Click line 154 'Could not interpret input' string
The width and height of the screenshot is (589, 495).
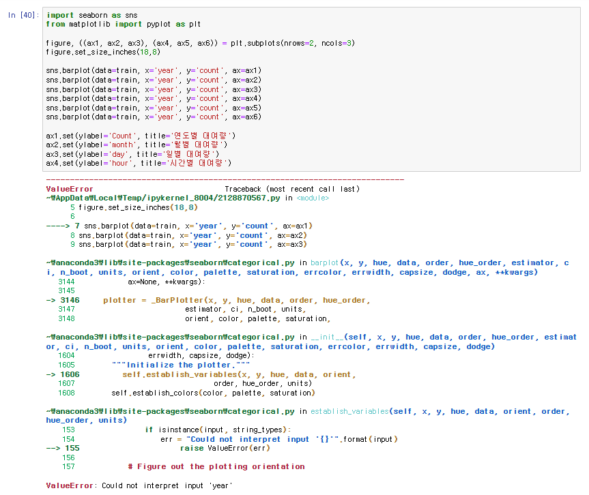pos(262,439)
